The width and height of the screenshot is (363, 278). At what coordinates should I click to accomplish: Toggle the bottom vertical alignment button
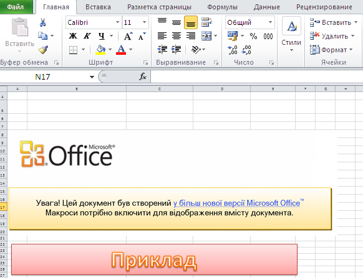(191, 22)
